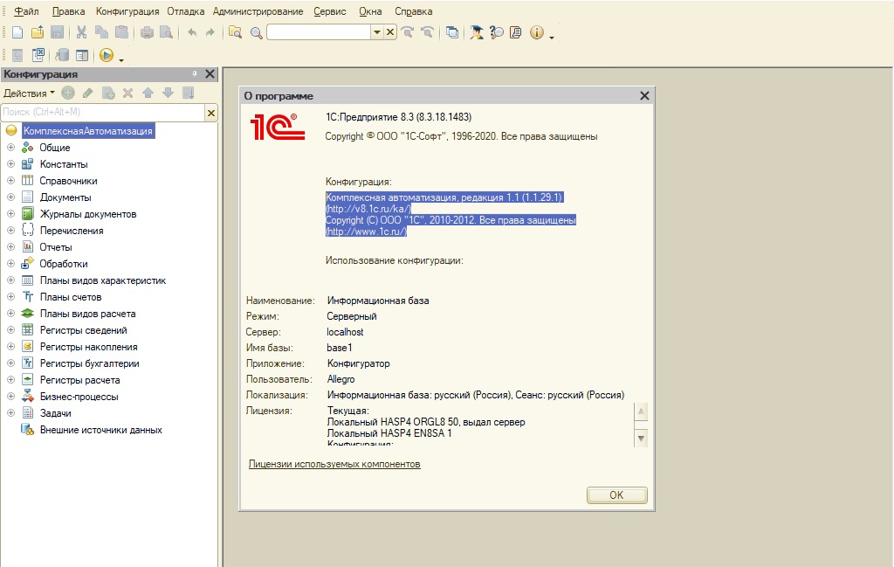Clear the toolbar search field with X
The image size is (894, 567).
click(x=390, y=32)
